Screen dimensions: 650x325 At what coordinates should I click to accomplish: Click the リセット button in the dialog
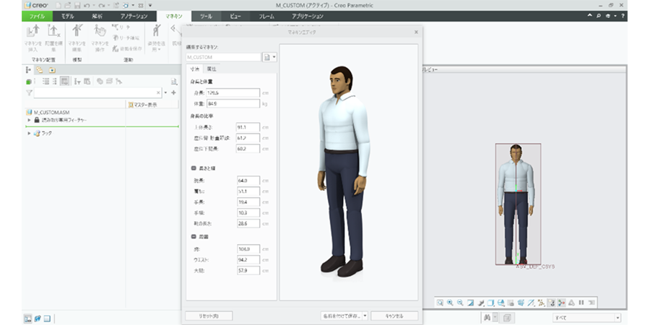click(209, 316)
